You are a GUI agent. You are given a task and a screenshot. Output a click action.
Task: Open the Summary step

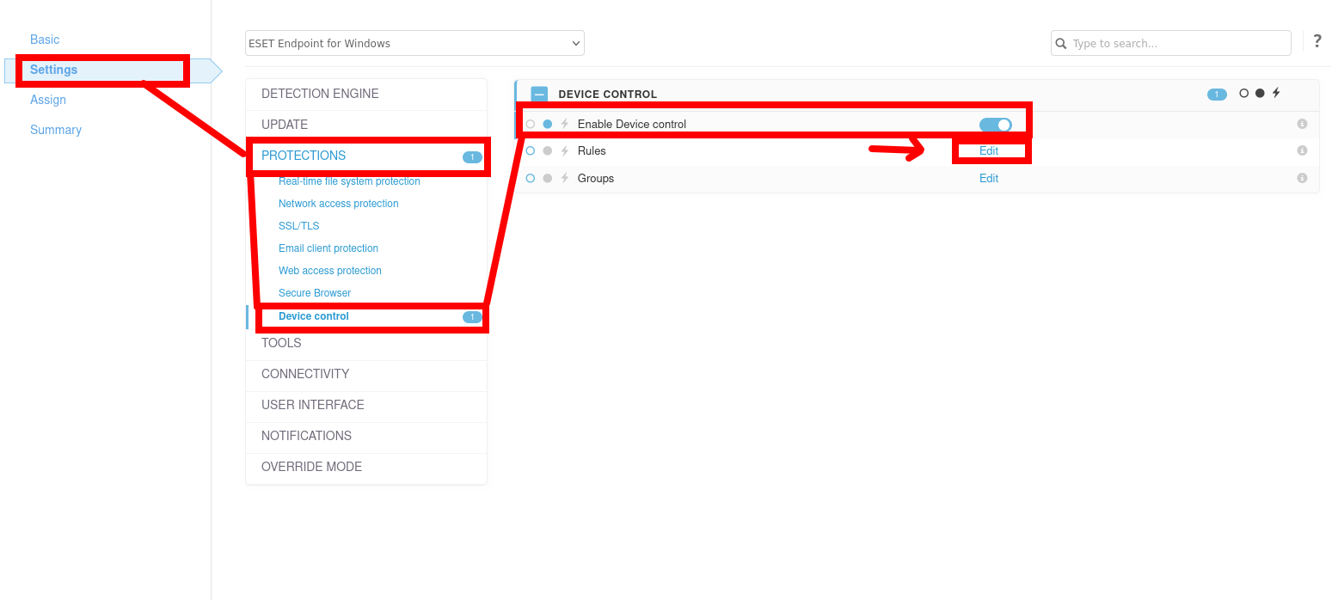pos(56,130)
